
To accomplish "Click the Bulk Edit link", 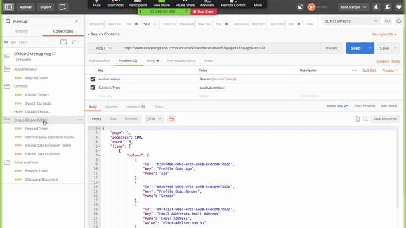I will click(x=369, y=70).
